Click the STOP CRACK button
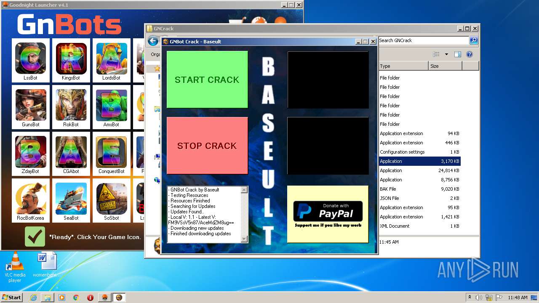539x303 pixels. pyautogui.click(x=207, y=146)
